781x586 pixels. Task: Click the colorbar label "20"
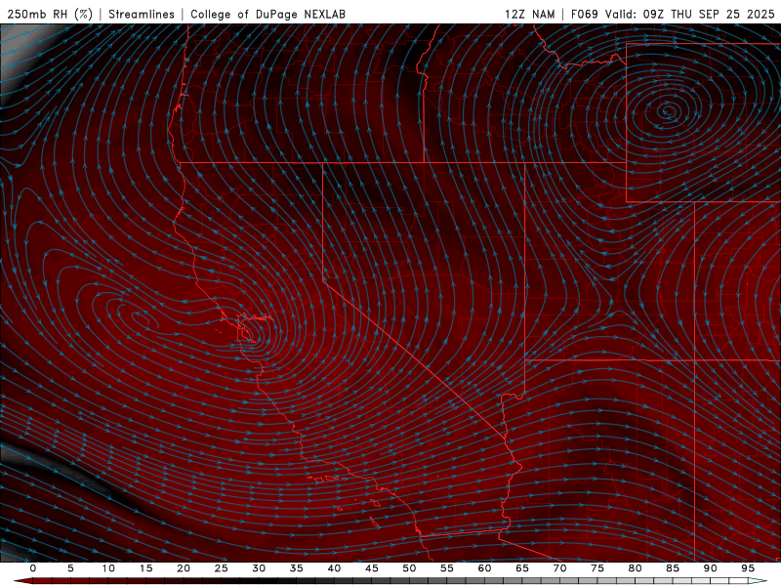(x=184, y=568)
